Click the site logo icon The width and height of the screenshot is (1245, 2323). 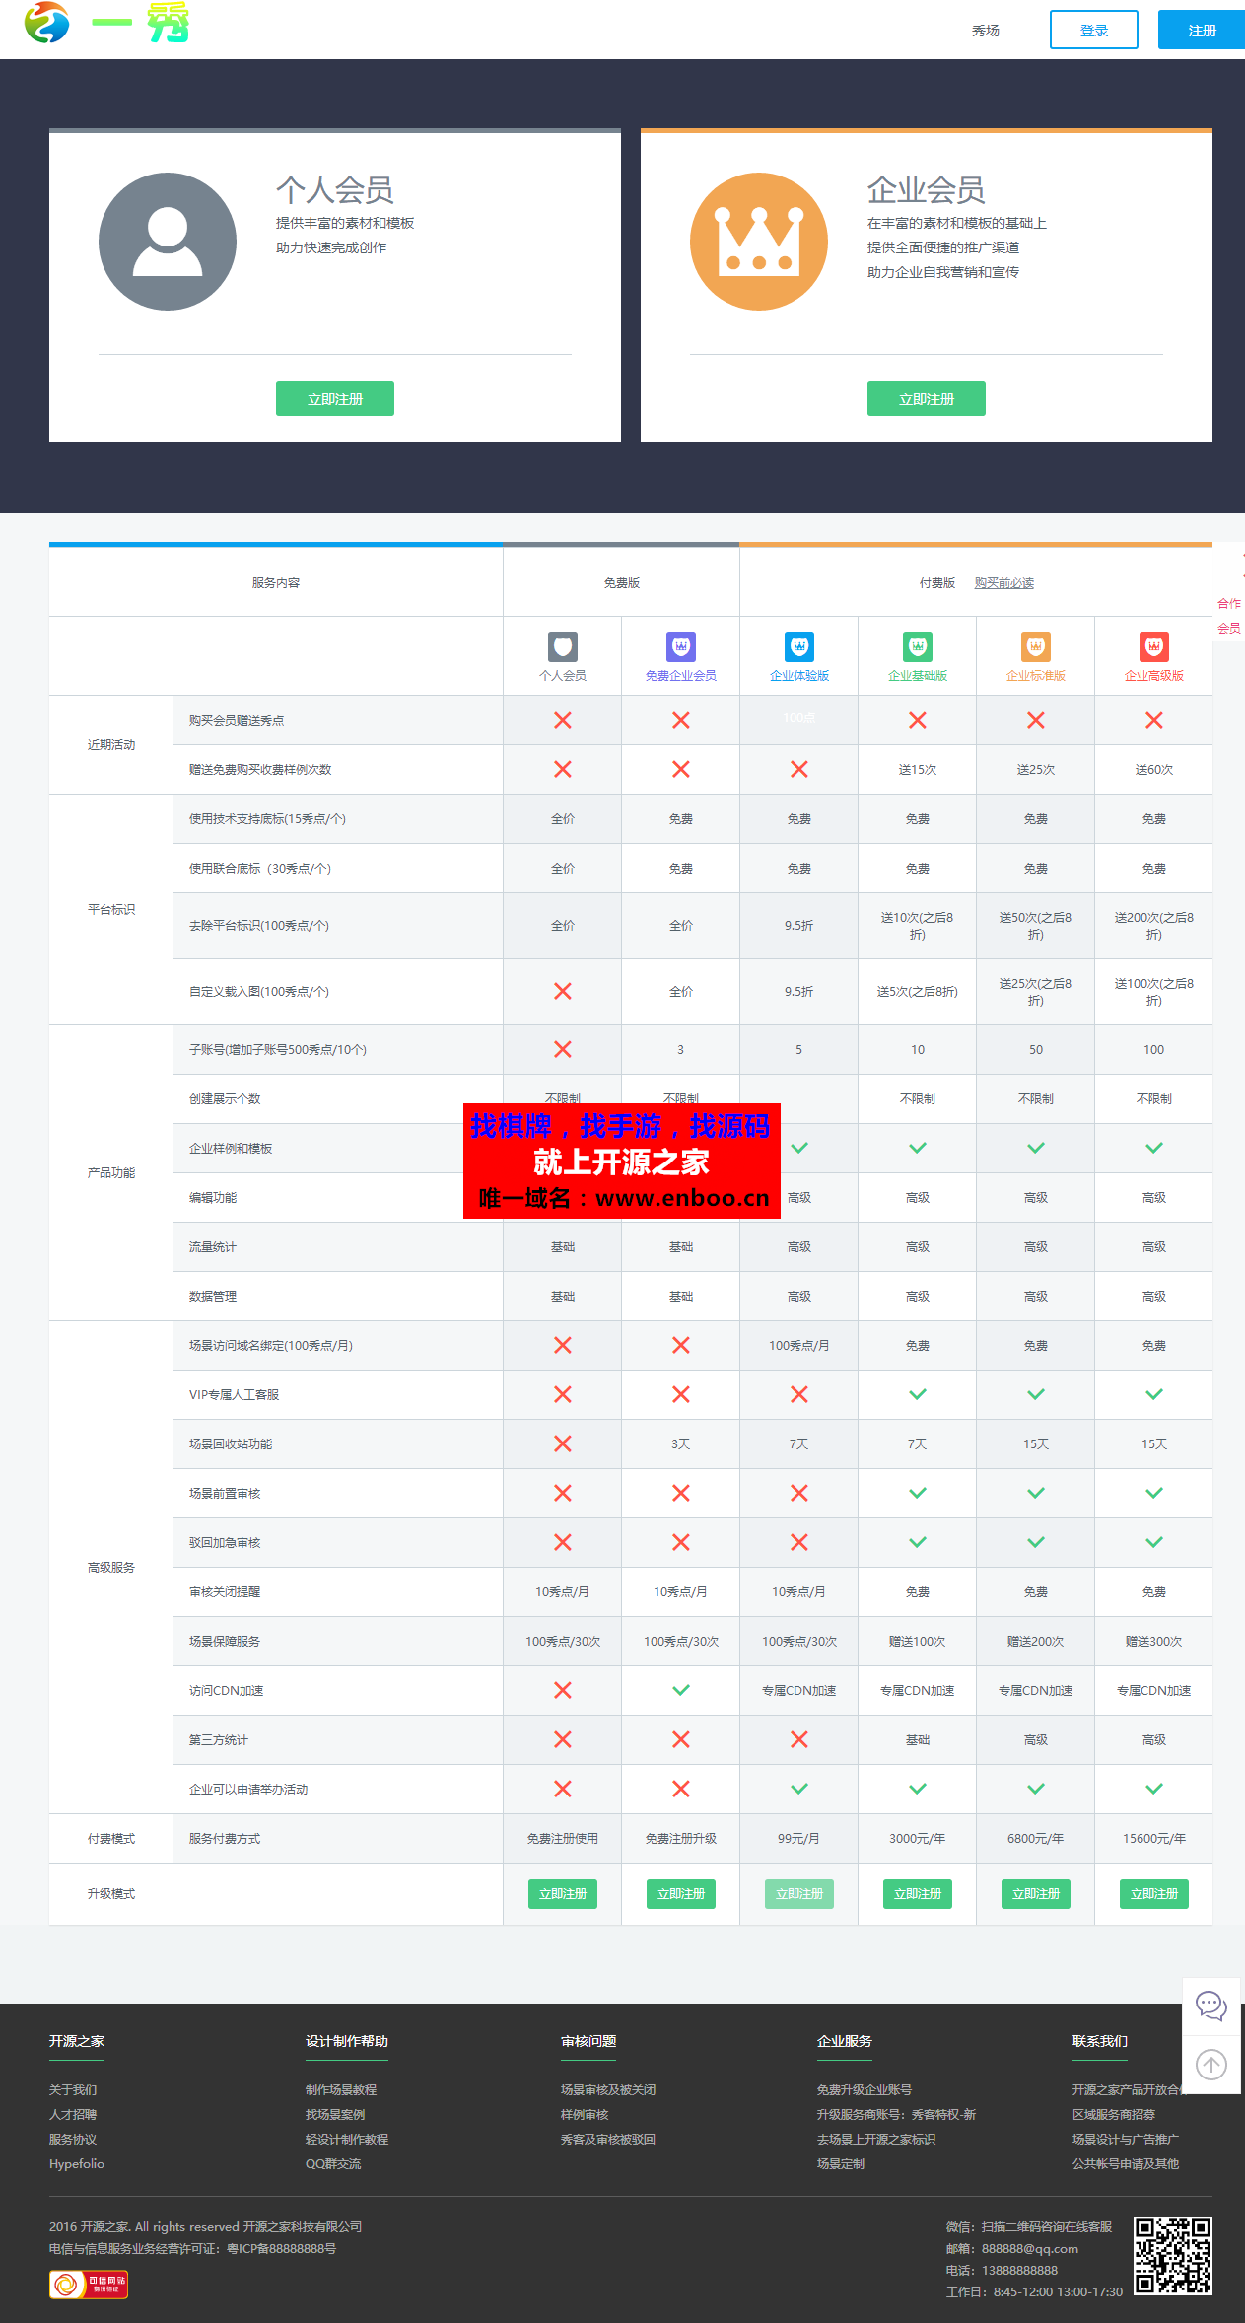(x=47, y=23)
